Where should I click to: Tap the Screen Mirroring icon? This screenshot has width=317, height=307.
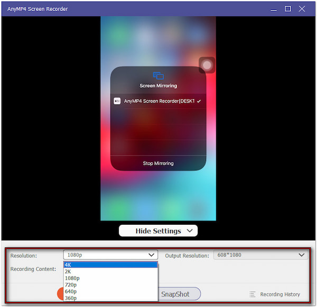coord(158,75)
